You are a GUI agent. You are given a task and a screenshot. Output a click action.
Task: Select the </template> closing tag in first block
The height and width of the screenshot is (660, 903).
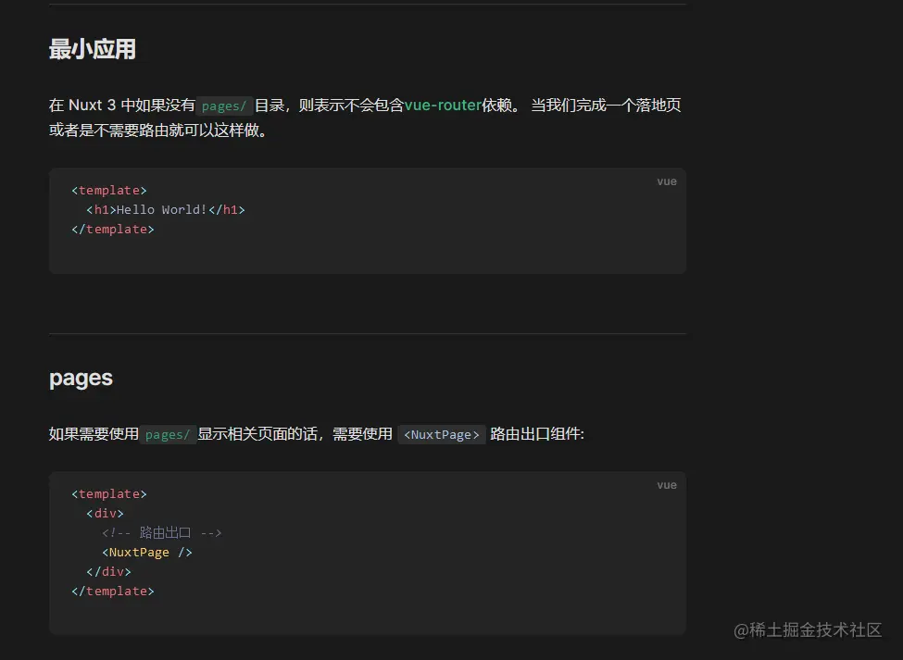[112, 229]
